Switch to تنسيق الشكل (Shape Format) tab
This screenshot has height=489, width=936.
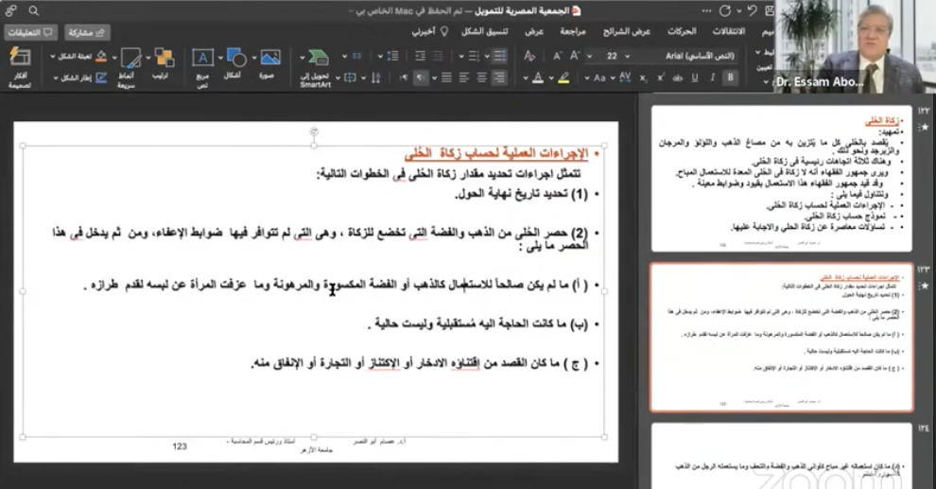484,31
